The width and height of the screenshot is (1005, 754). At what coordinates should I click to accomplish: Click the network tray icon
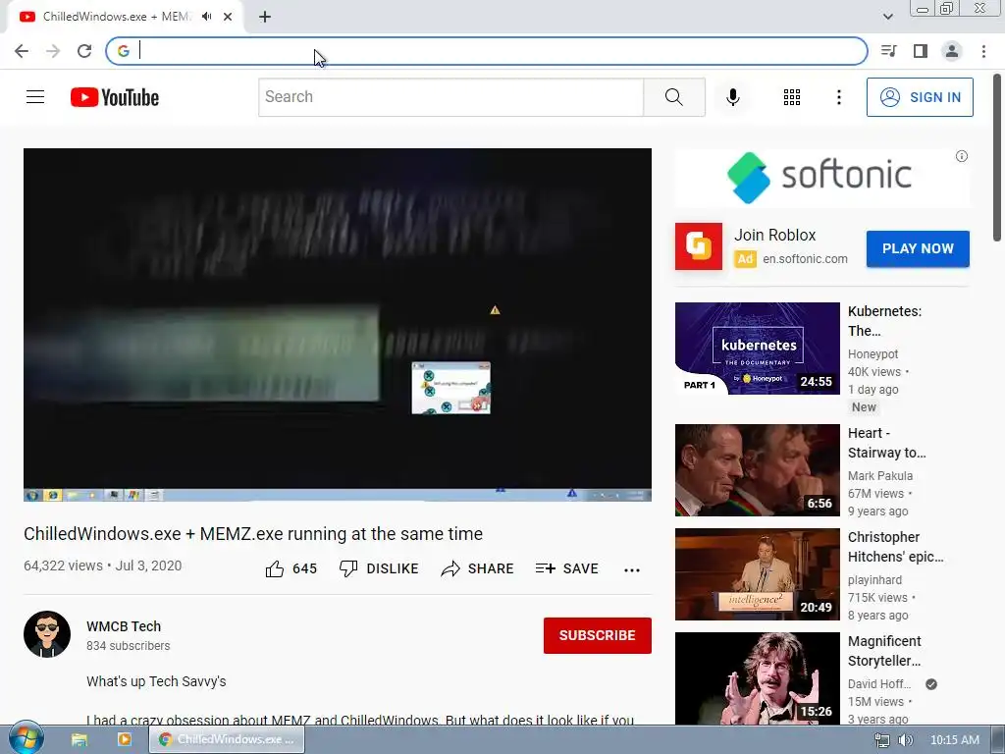click(x=882, y=740)
